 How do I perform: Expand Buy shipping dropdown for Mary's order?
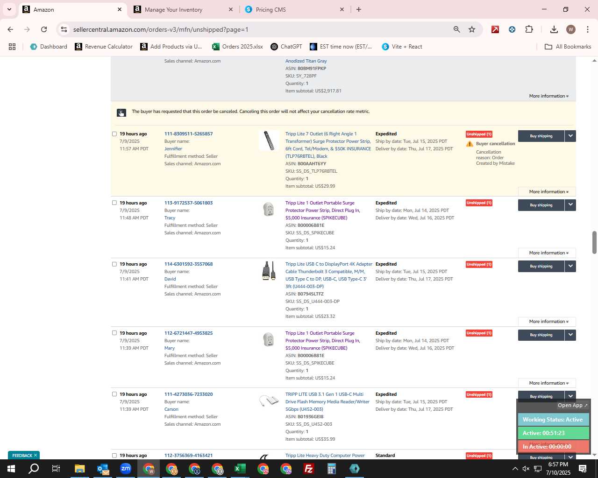click(x=570, y=335)
